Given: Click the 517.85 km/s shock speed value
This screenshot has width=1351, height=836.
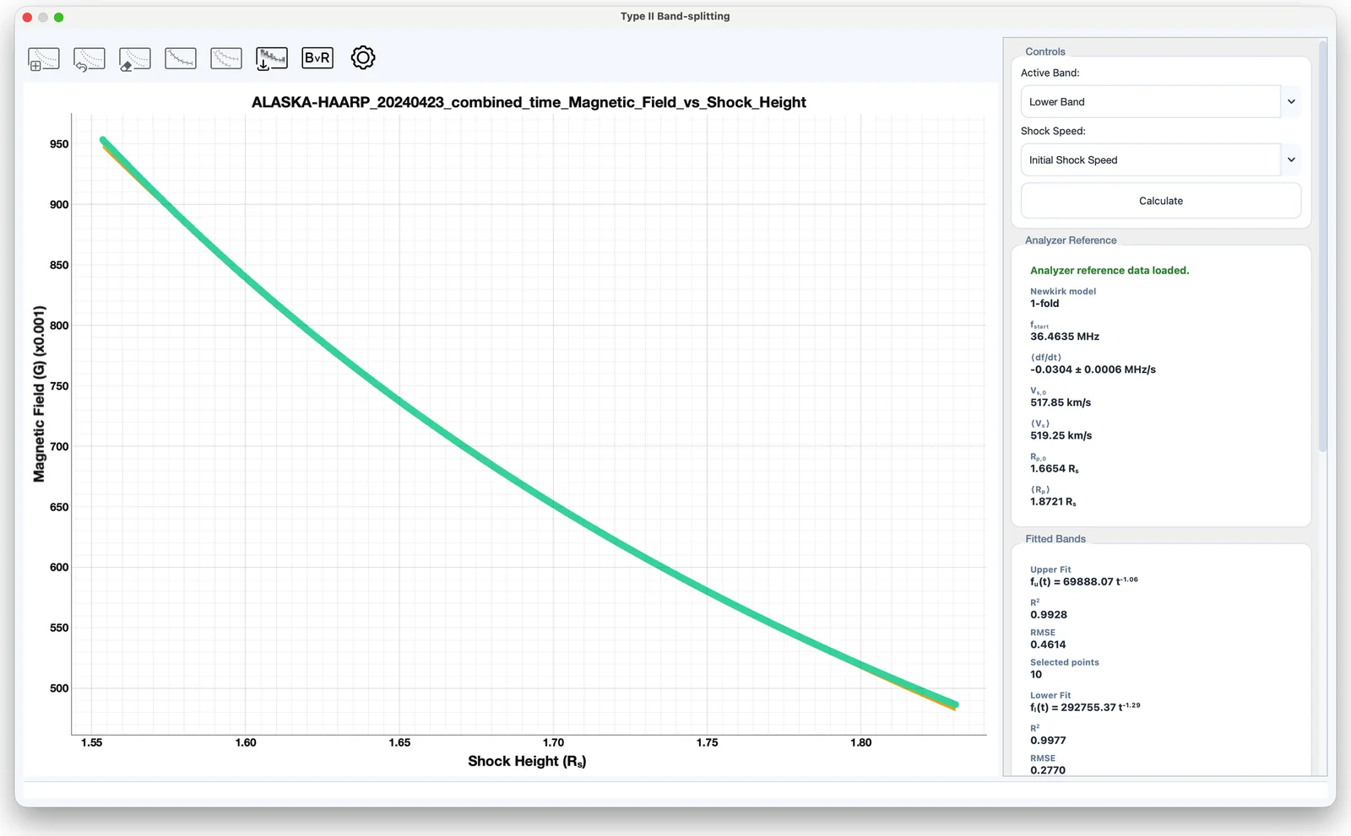Looking at the screenshot, I should (x=1061, y=402).
